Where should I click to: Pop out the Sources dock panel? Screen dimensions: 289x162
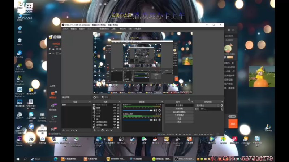120,102
